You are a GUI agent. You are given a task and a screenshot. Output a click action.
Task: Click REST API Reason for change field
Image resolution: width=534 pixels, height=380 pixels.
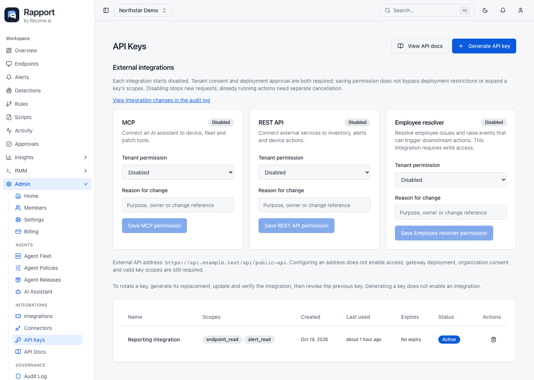(x=314, y=205)
